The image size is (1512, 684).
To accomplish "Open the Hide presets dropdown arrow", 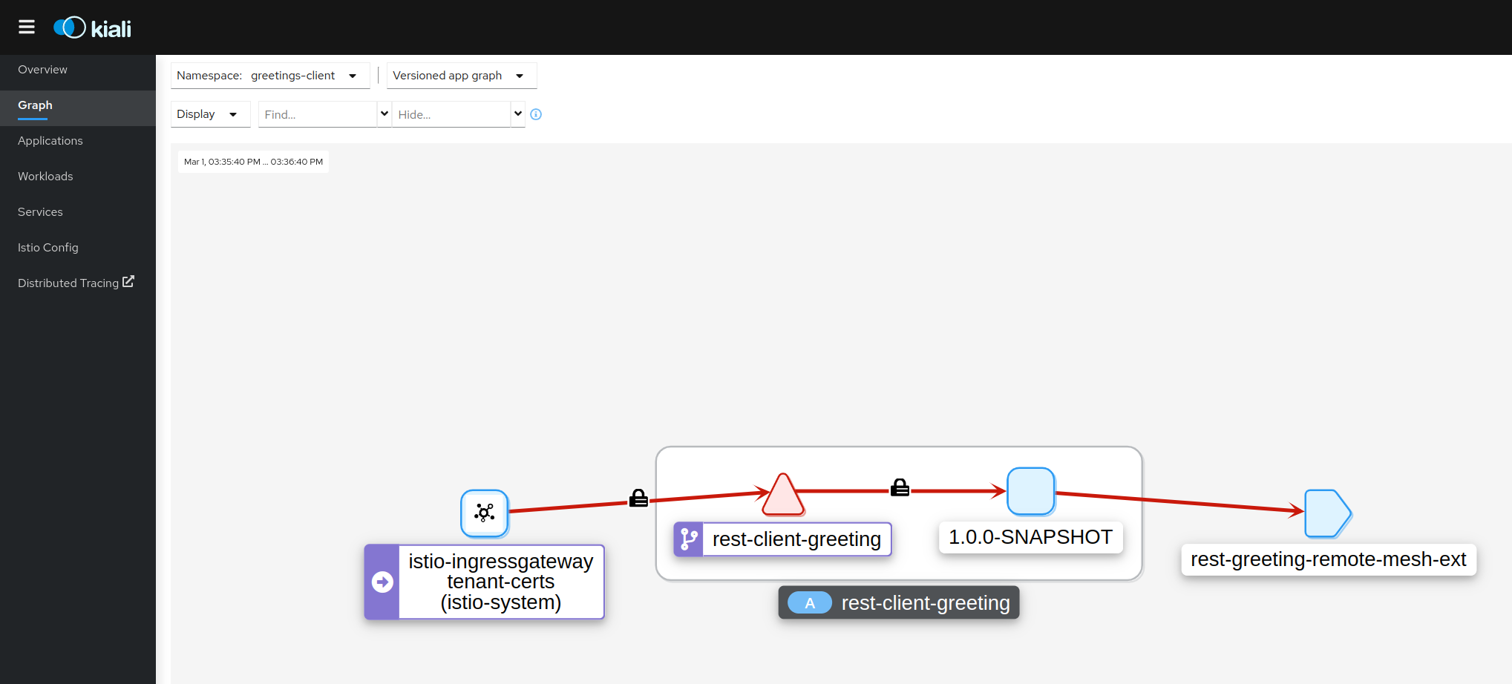I will tap(518, 114).
